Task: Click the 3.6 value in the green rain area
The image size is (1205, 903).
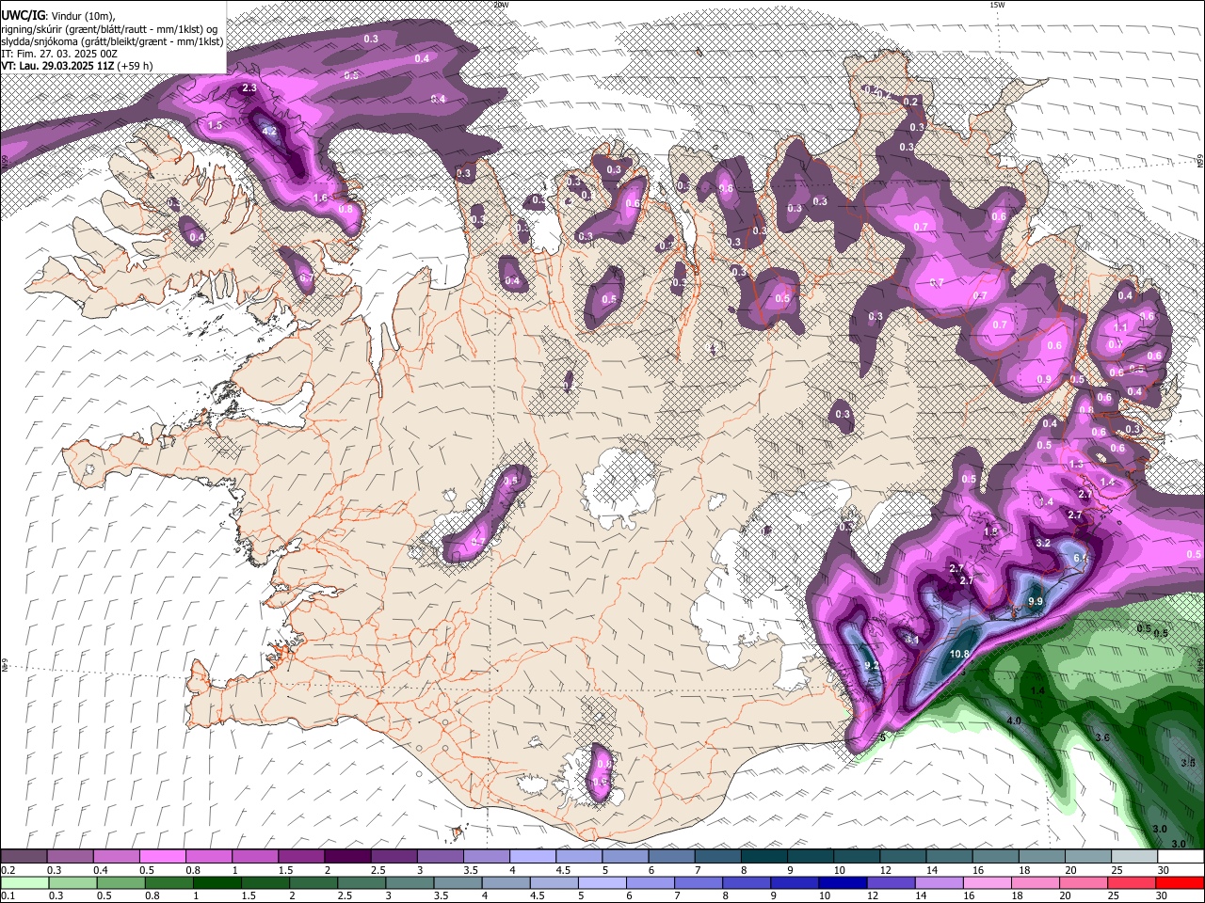Action: point(1102,738)
